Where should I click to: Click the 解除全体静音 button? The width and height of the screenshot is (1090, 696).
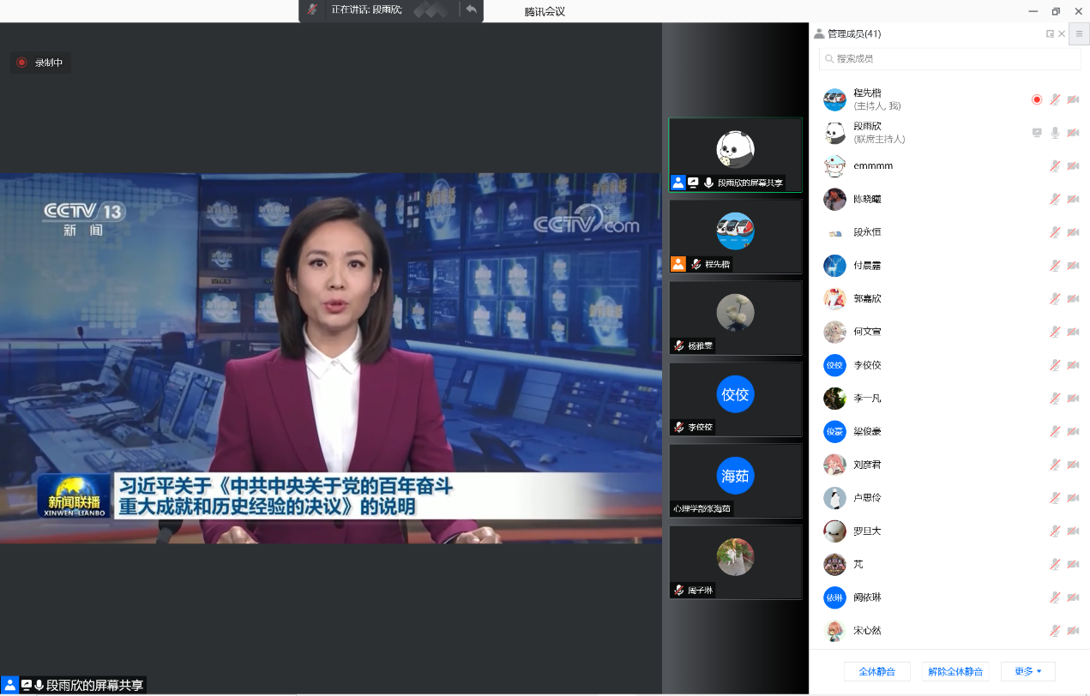[x=955, y=671]
